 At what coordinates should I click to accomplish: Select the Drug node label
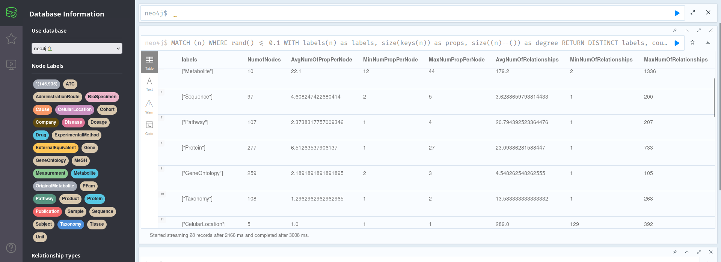click(x=41, y=135)
